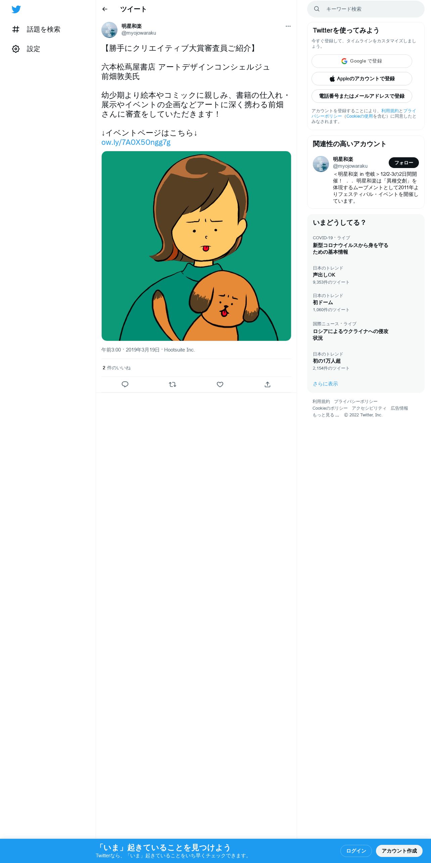Click the Twitter bird logo

coord(16,9)
